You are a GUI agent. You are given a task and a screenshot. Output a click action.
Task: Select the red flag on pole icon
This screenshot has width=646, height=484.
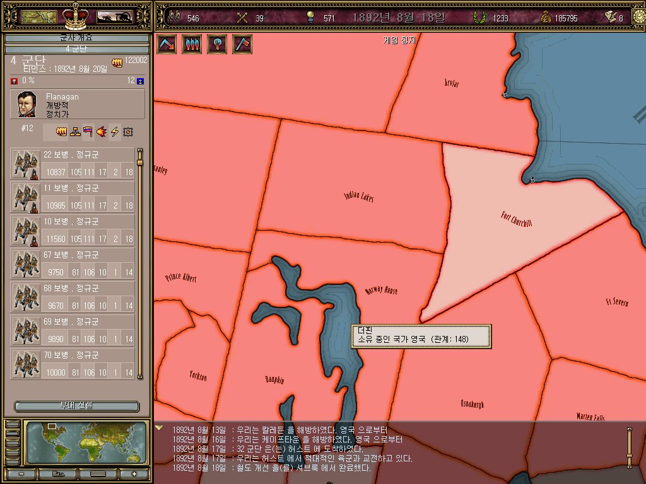[x=242, y=44]
